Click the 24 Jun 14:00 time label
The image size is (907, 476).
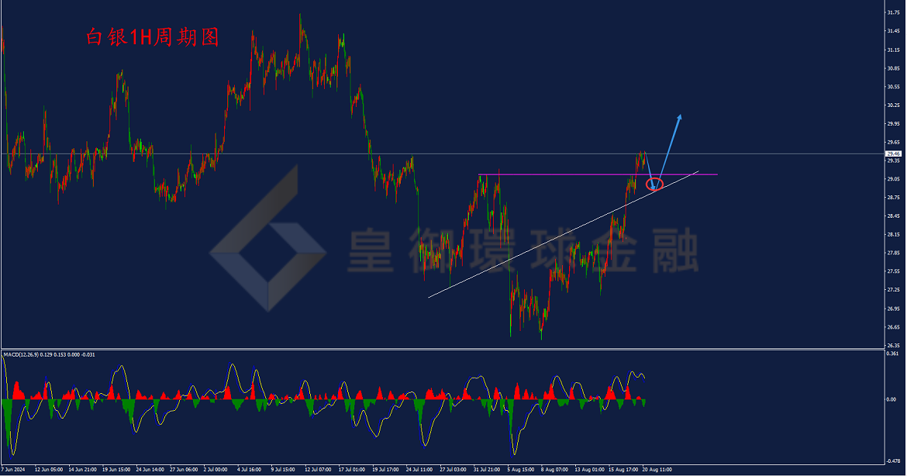[150, 470]
